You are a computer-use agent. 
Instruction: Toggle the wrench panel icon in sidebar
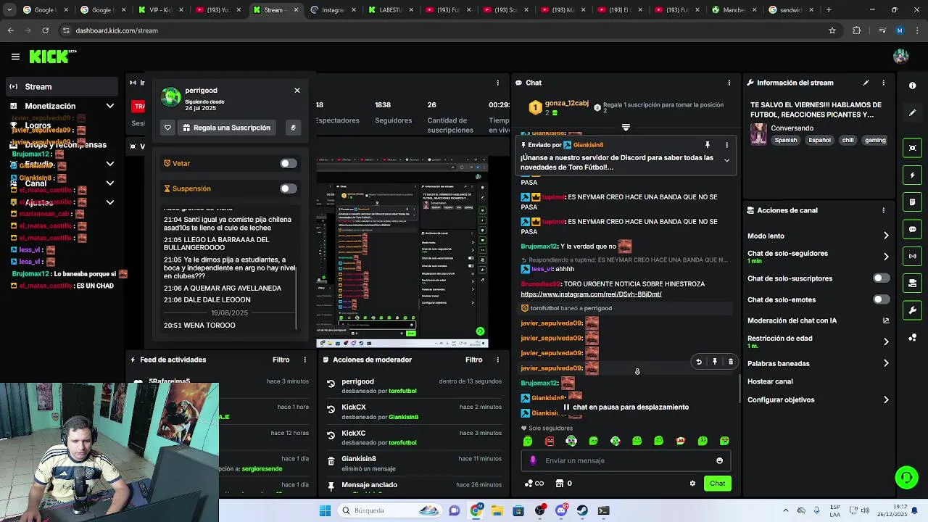(x=913, y=310)
